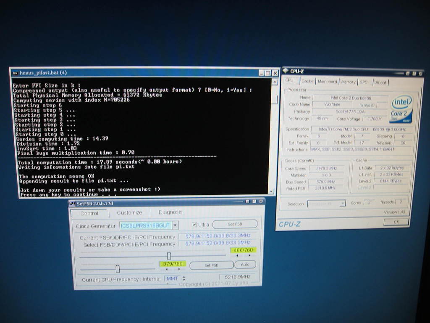Screen dimensions: 430x323
Task: Minimize the SetFSB window
Action: point(247,201)
